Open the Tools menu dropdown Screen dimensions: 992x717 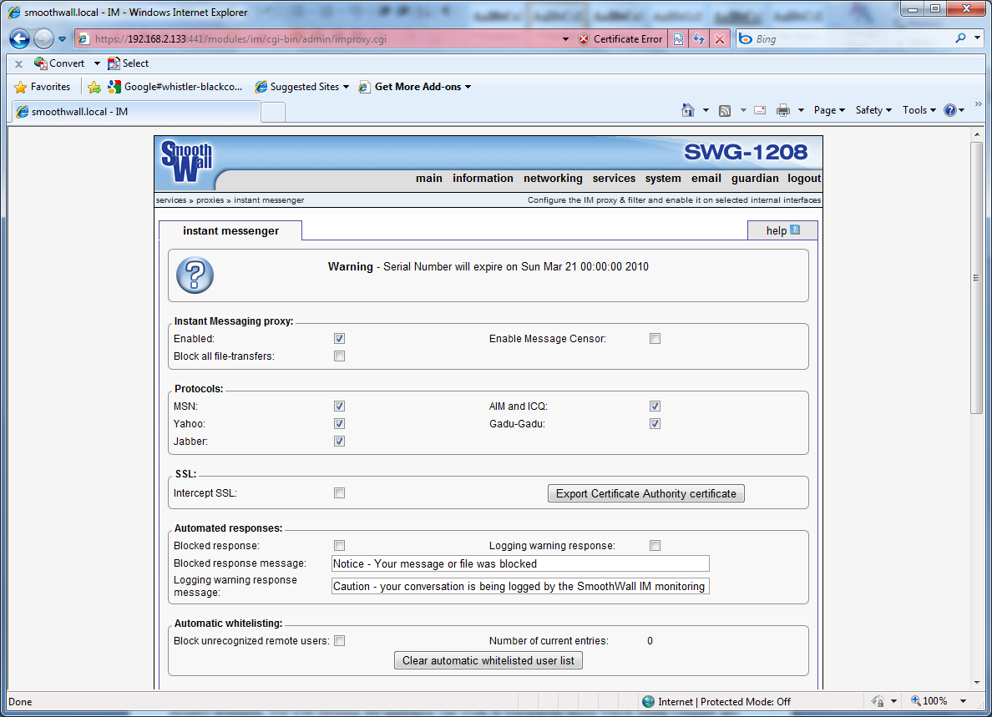tap(919, 110)
